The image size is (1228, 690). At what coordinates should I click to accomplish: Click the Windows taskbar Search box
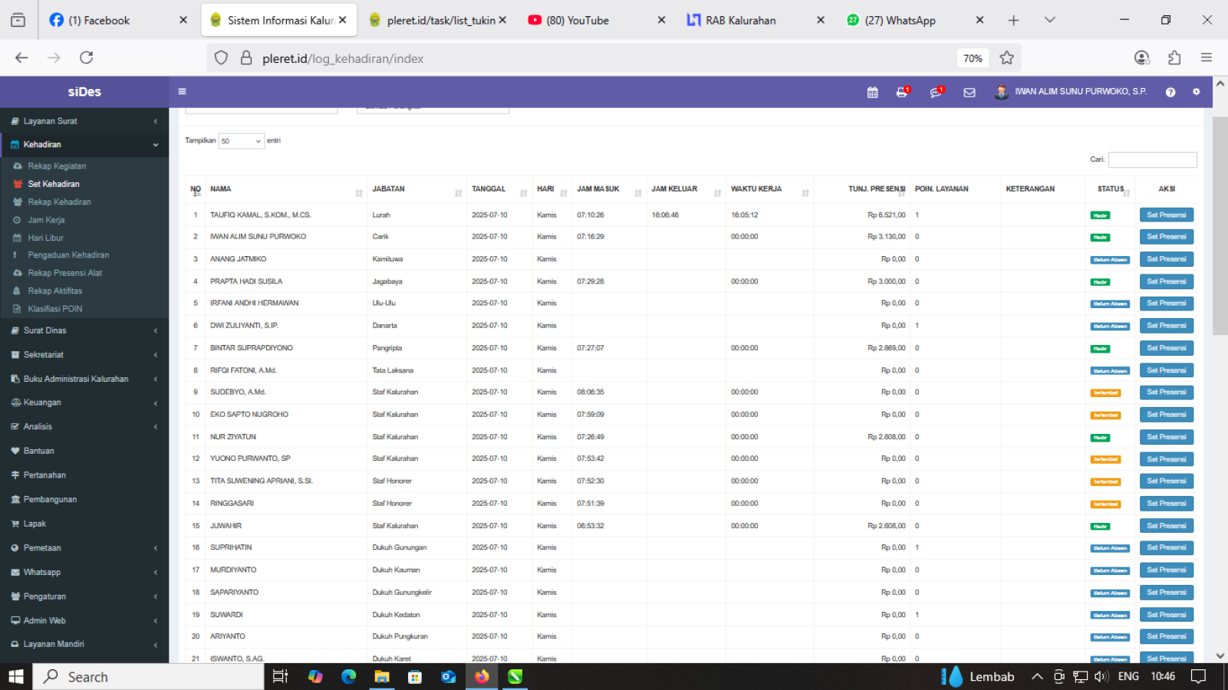pos(150,676)
